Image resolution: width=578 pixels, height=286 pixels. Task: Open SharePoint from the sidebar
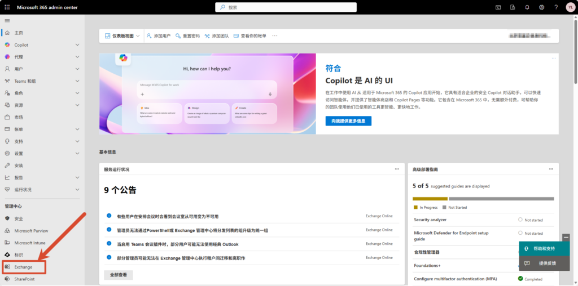pyautogui.click(x=24, y=279)
